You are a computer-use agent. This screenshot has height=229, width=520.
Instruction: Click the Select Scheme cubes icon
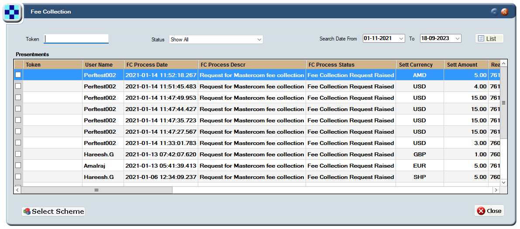[27, 212]
